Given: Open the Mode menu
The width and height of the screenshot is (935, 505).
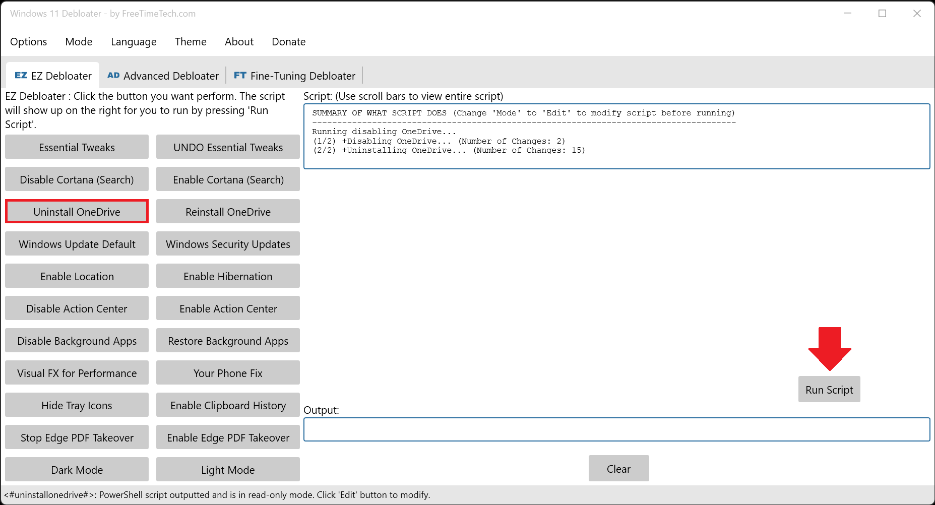Looking at the screenshot, I should pos(79,42).
